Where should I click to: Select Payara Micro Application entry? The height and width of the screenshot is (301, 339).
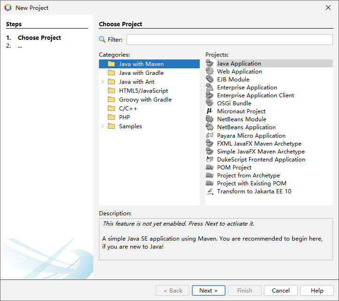click(251, 135)
